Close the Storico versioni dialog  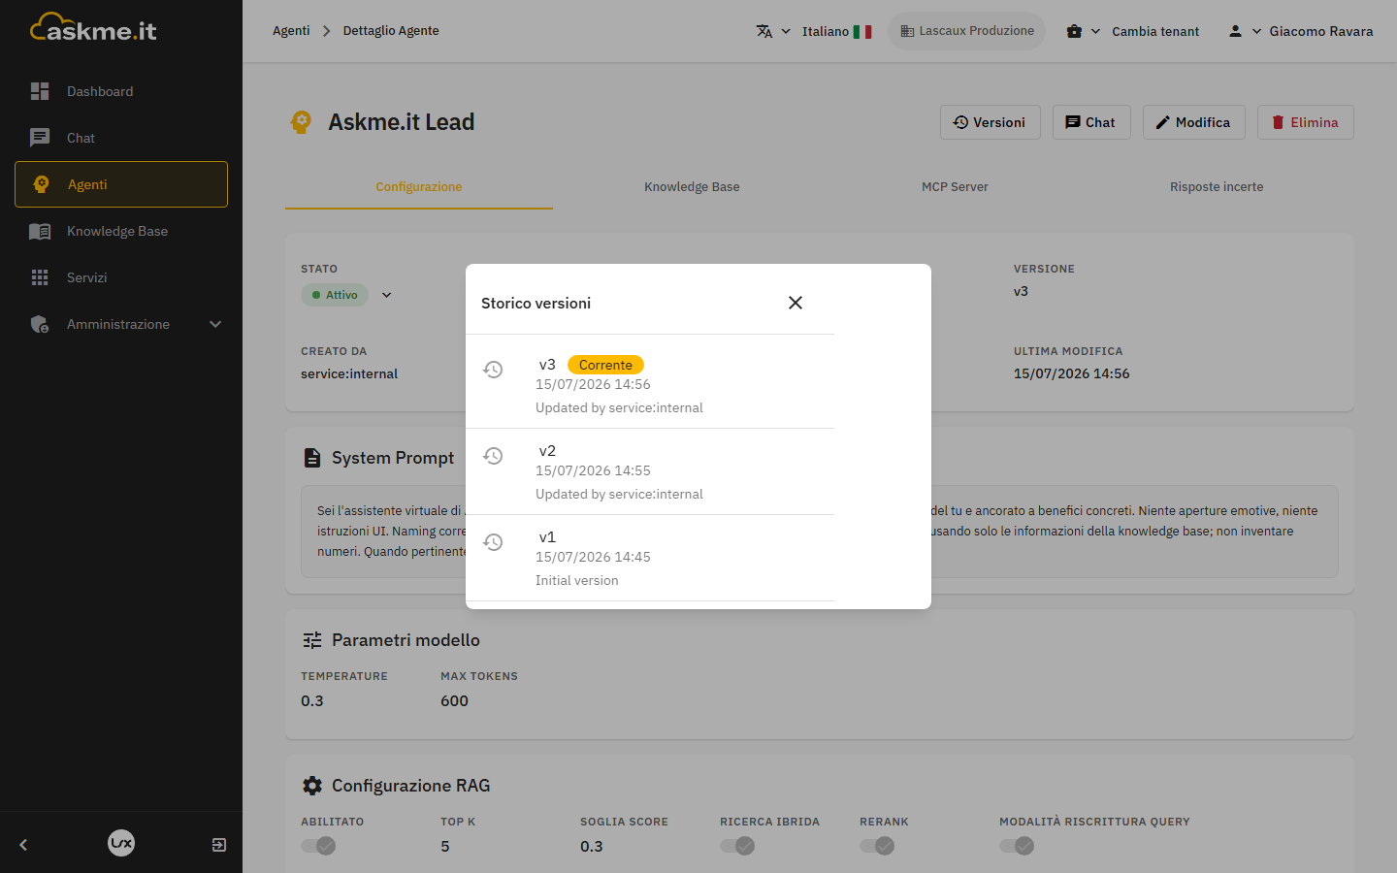tap(796, 303)
